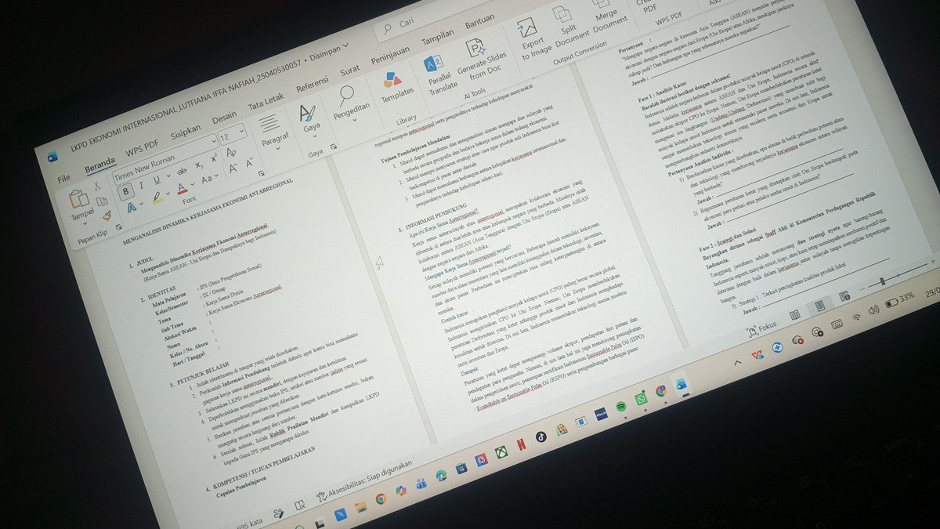Apply strikethrough formatting
The height and width of the screenshot is (529, 940).
182,171
